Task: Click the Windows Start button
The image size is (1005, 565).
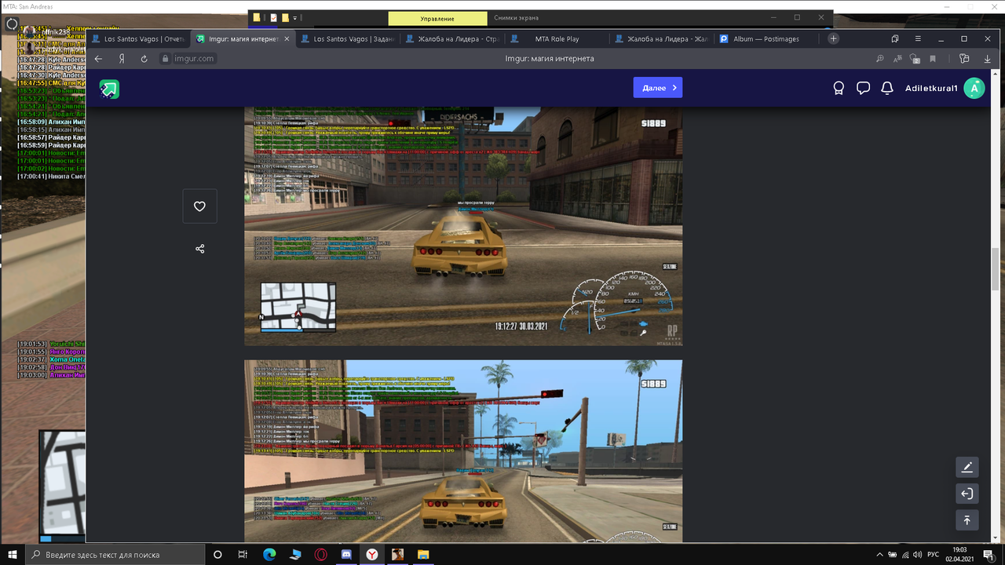Action: point(12,555)
